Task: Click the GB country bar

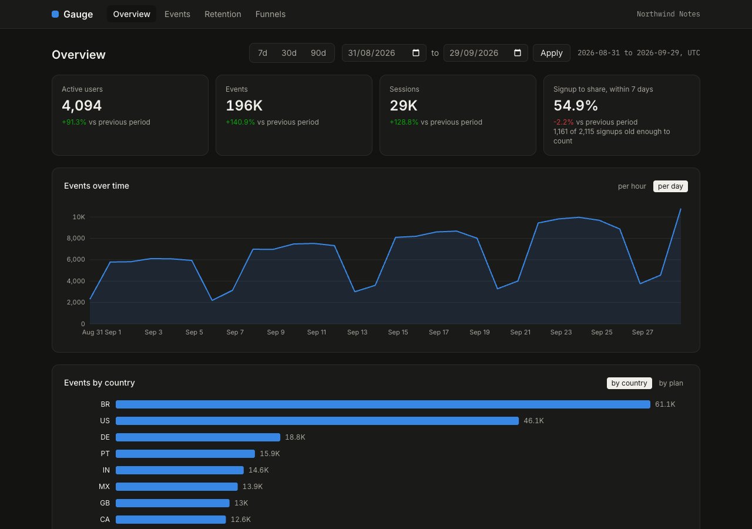Action: [x=173, y=503]
